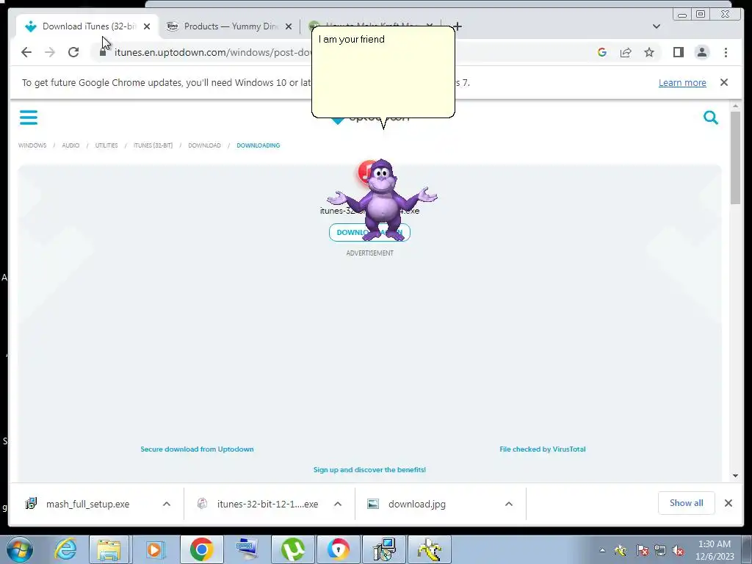The image size is (752, 564).
Task: Open the Learn more link
Action: [x=682, y=82]
